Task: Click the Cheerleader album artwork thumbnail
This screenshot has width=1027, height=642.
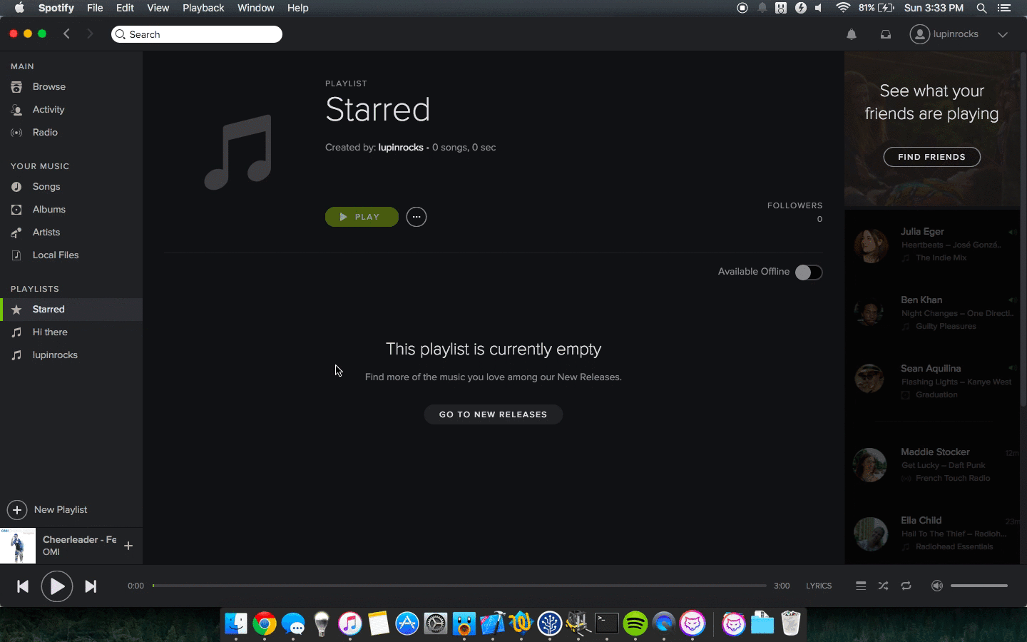Action: [18, 546]
